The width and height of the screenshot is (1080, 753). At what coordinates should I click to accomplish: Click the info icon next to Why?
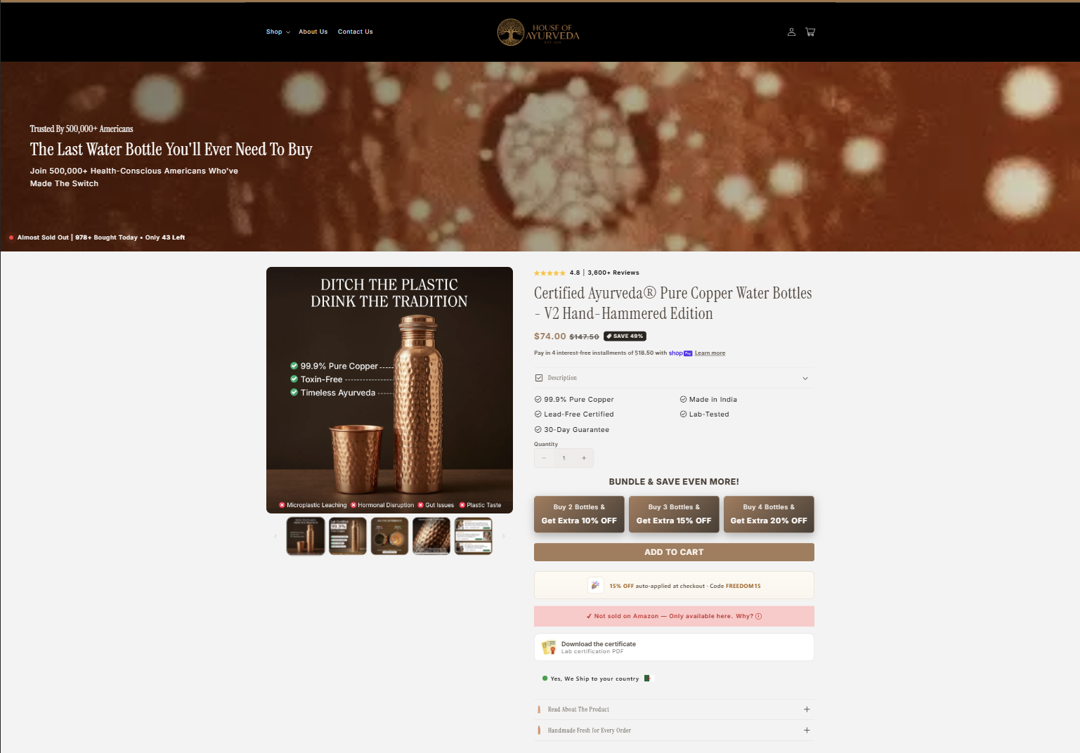point(758,616)
